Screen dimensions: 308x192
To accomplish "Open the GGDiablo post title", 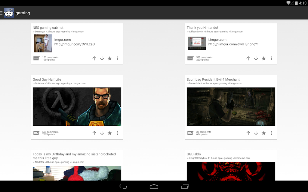I will (x=194, y=154).
